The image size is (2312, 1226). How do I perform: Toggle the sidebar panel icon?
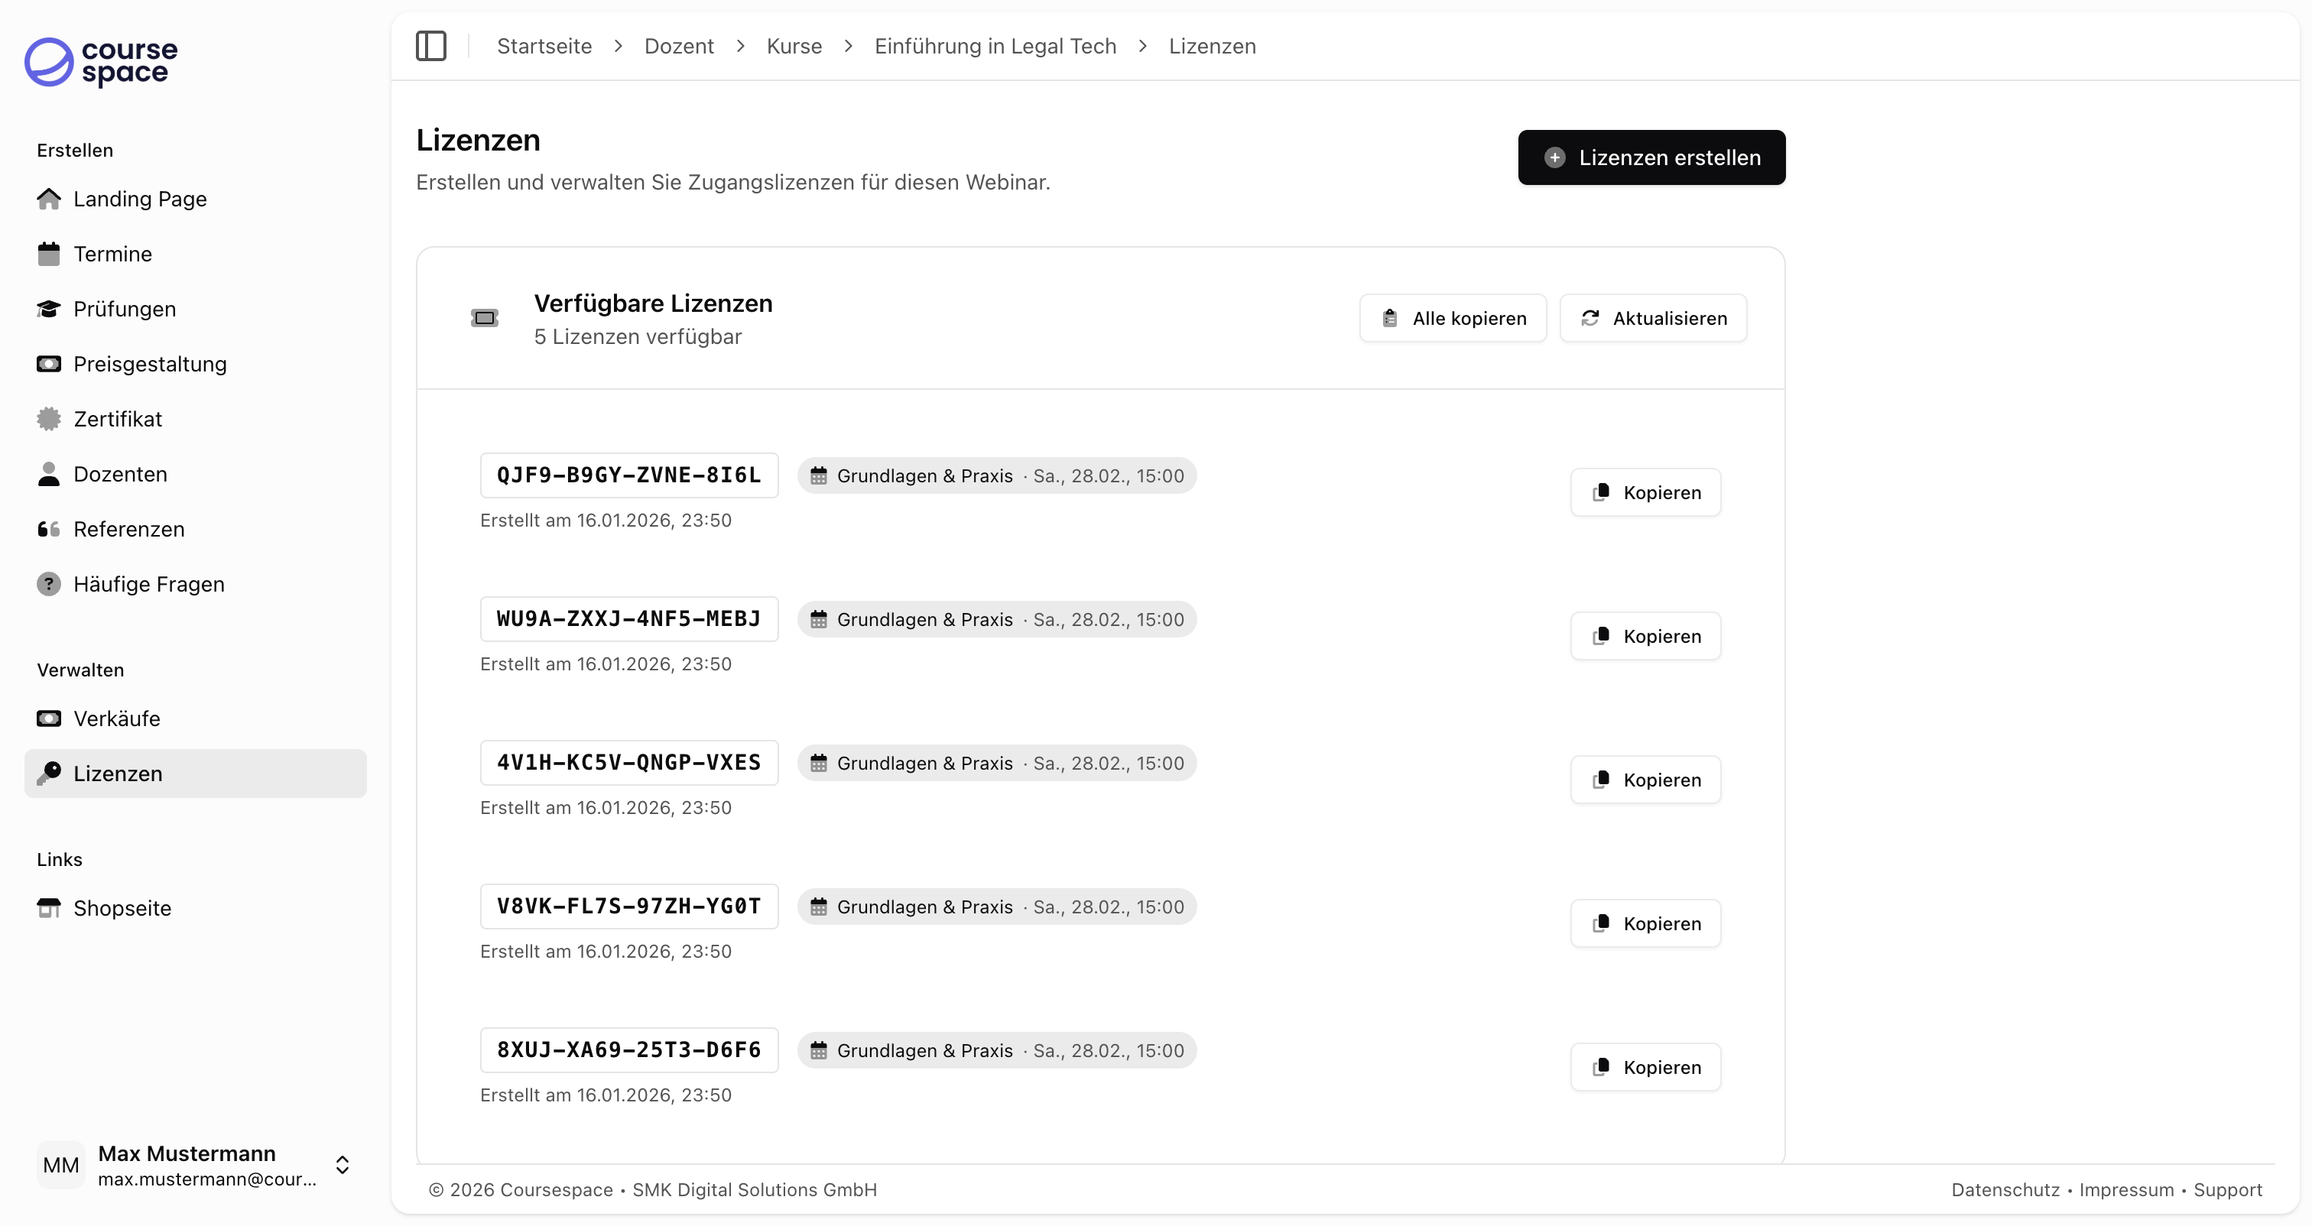[430, 46]
